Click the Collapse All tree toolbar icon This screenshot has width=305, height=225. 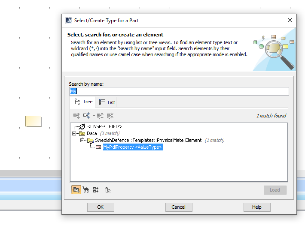point(87,116)
